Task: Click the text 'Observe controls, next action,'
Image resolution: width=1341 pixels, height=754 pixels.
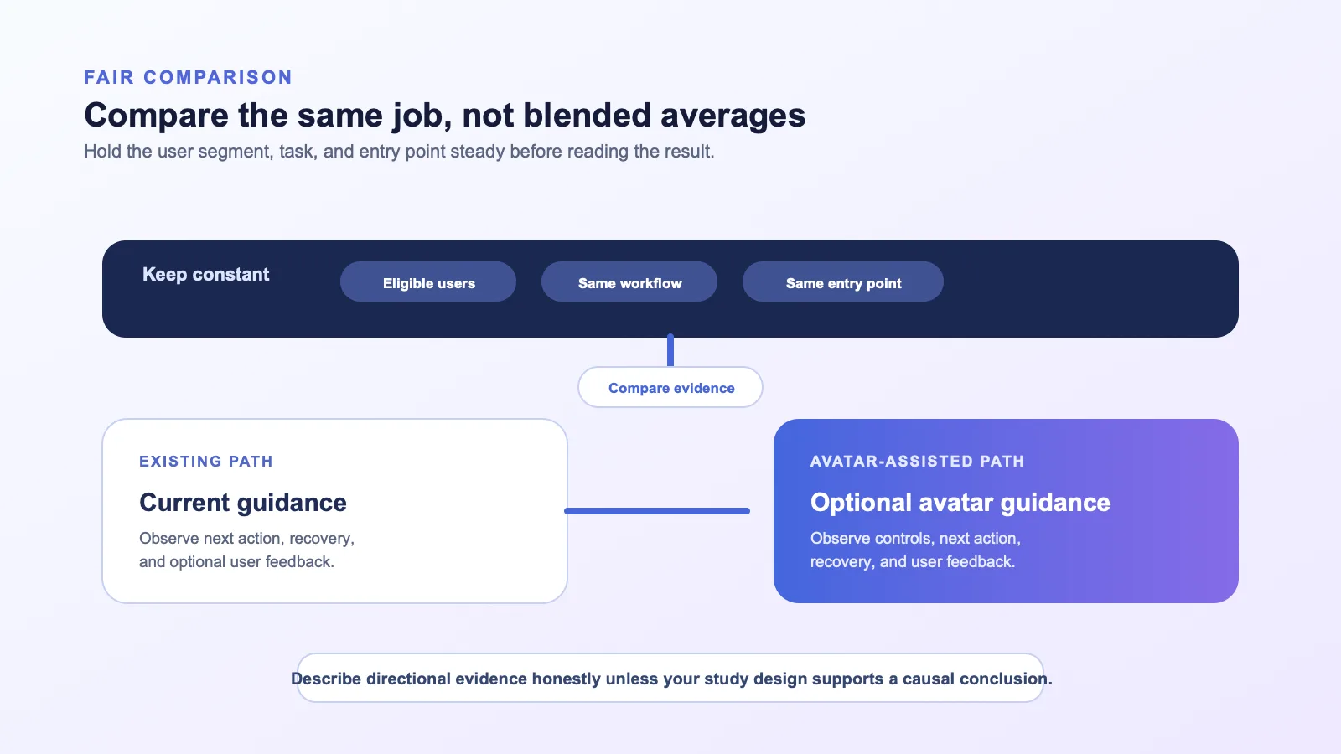Action: click(915, 538)
